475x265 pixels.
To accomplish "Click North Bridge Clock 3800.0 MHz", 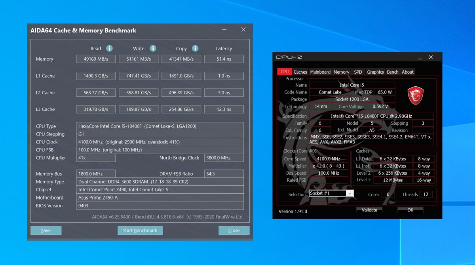I will pos(224,158).
